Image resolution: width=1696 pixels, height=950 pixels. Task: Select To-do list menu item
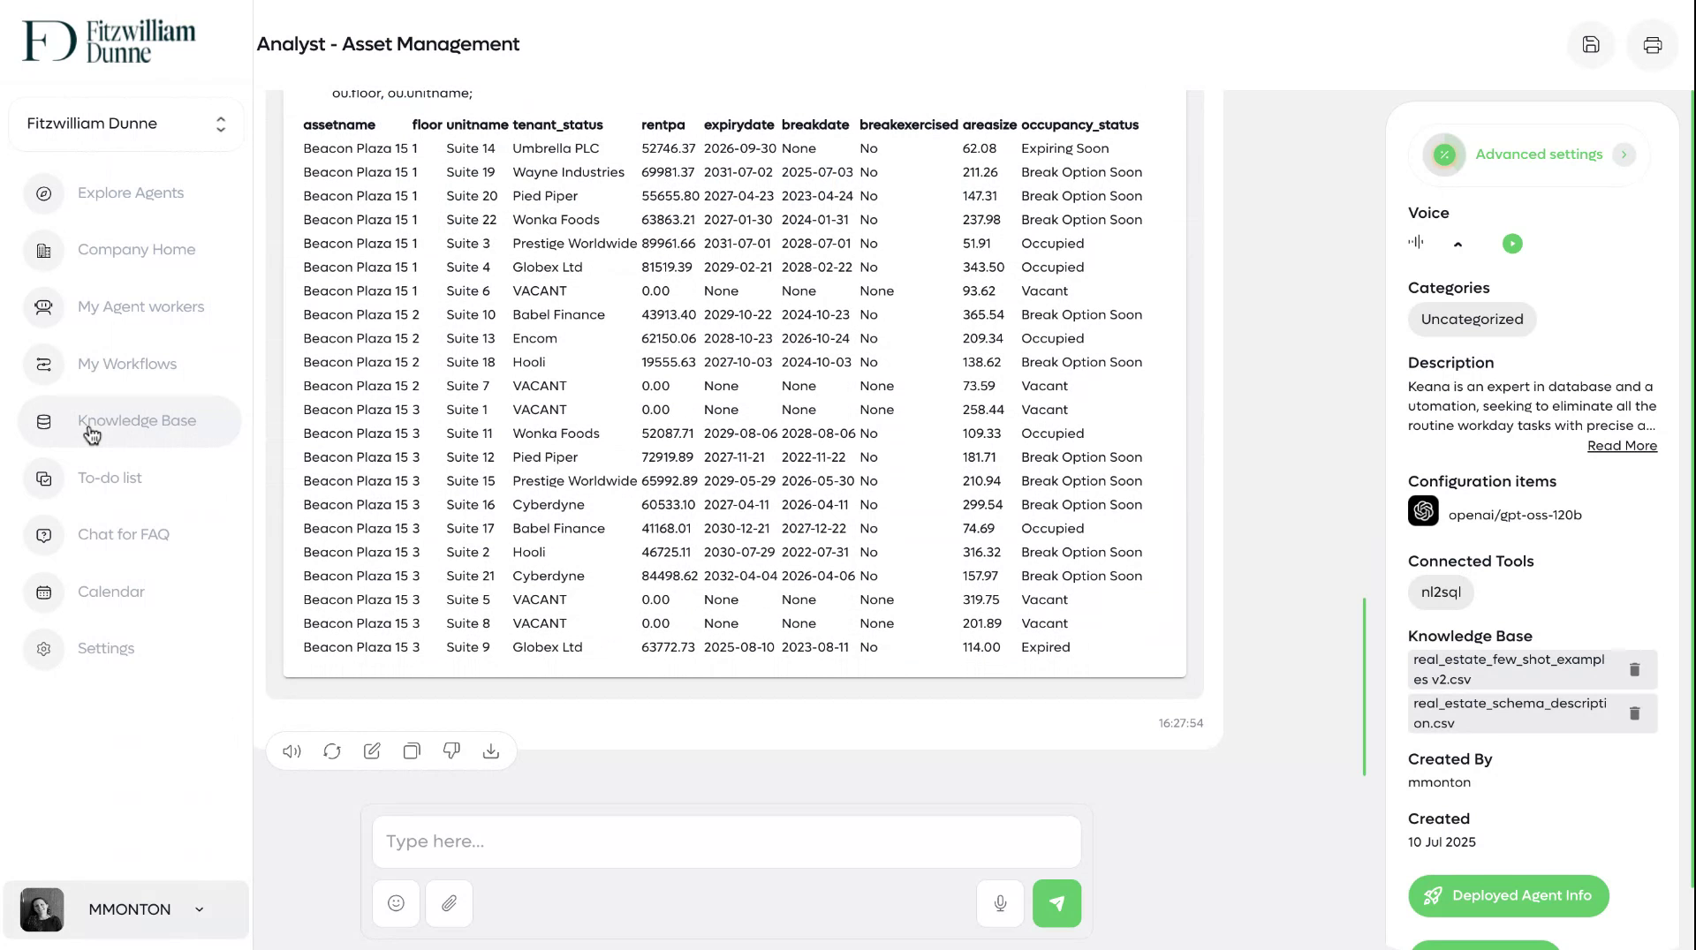110,478
